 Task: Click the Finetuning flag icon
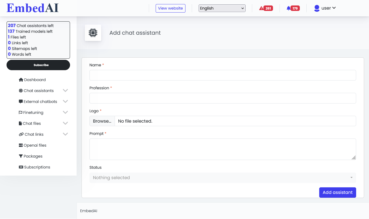pos(21,113)
